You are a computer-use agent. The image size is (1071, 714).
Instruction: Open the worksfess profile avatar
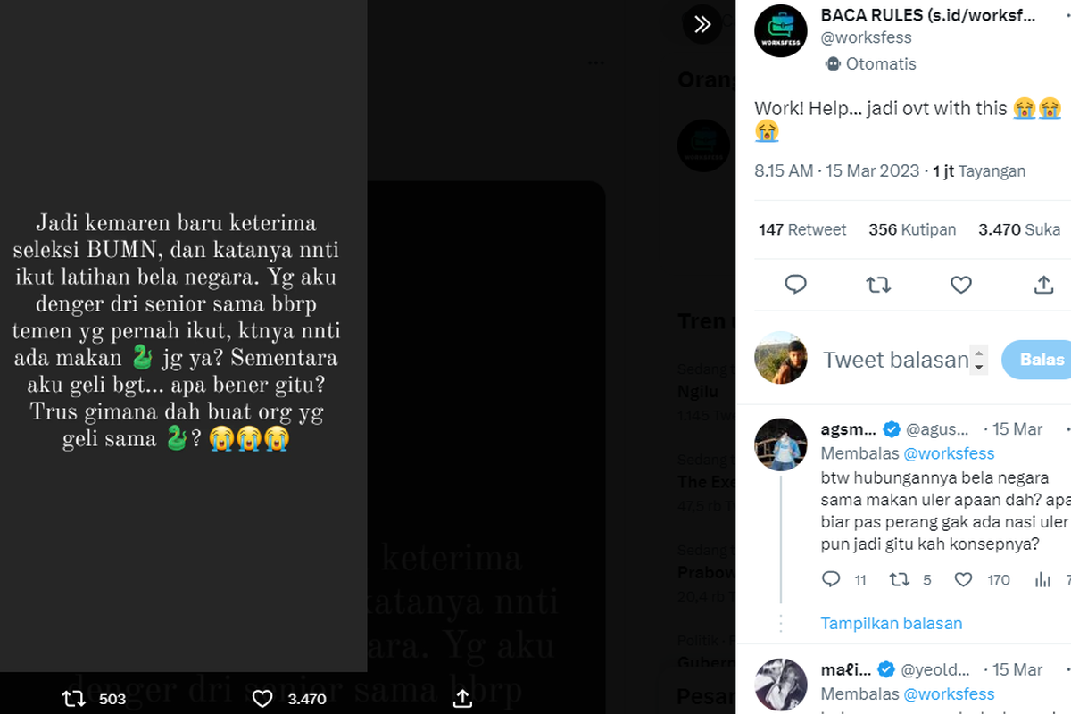(781, 30)
